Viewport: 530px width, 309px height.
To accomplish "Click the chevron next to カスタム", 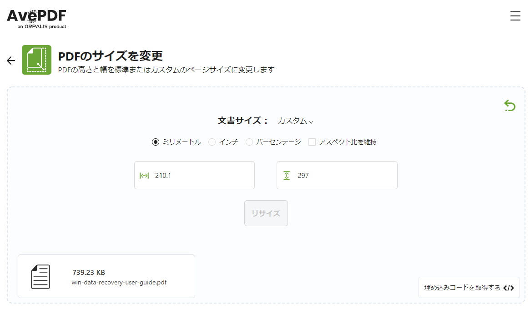I will click(312, 122).
